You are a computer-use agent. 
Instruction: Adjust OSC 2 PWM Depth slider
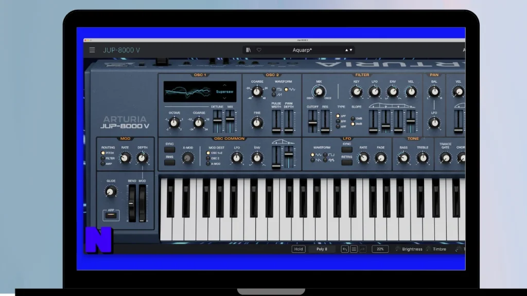[289, 121]
